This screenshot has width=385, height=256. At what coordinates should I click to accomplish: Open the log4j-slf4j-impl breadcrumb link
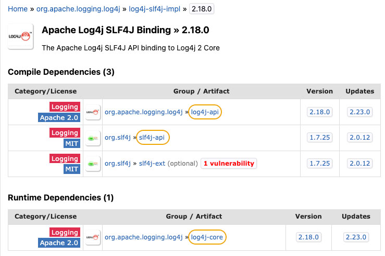point(154,9)
